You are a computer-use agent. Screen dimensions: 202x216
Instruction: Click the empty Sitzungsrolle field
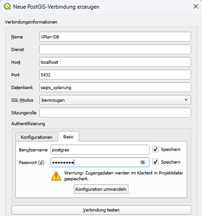pos(115,113)
